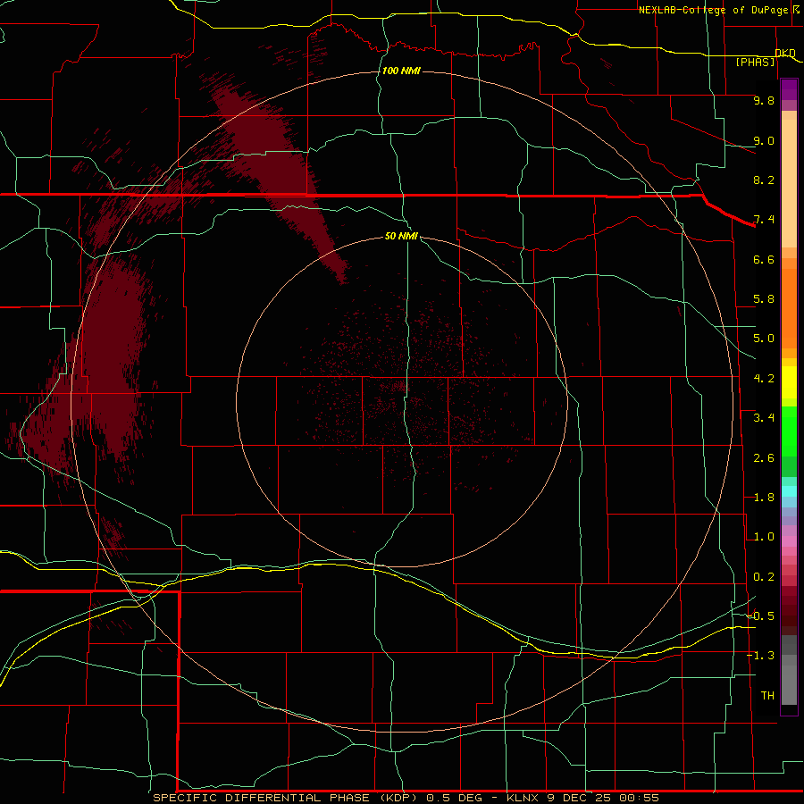Click the 3.4 value on the color scale

point(764,418)
